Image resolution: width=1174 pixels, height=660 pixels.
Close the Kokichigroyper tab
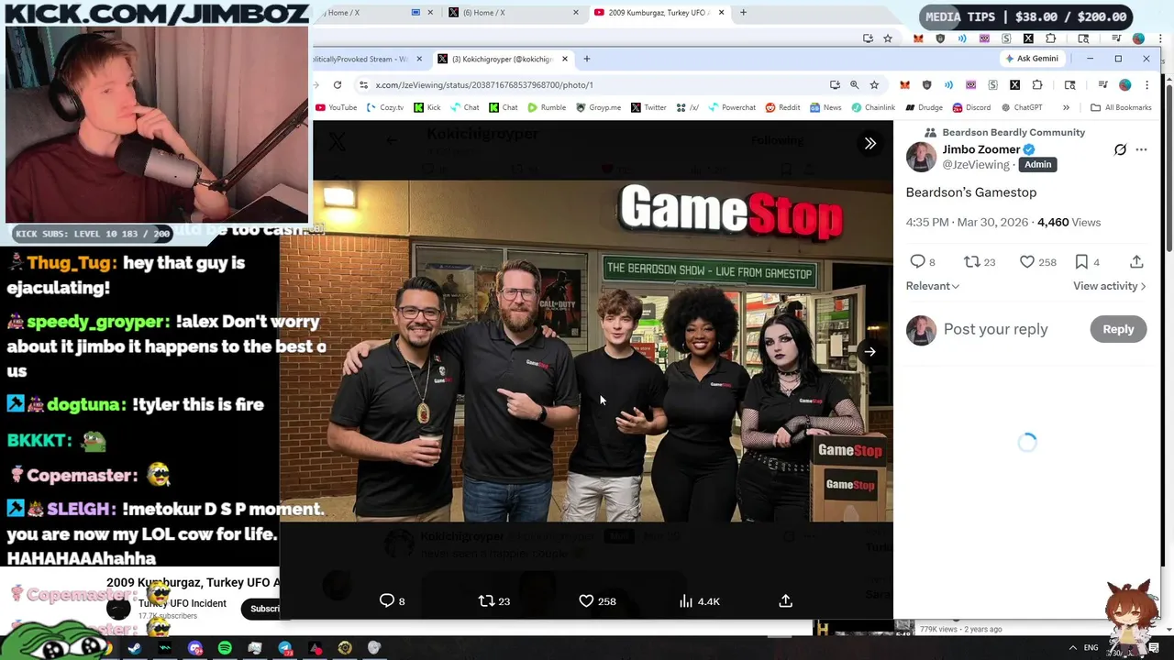click(x=564, y=59)
